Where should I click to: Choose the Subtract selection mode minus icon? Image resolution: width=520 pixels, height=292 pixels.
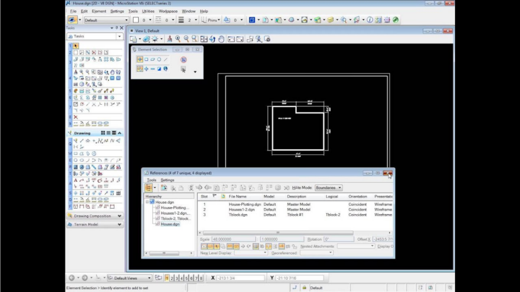click(x=152, y=69)
